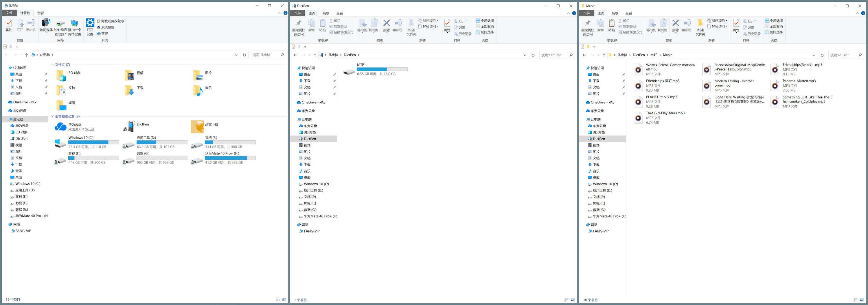The width and height of the screenshot is (868, 305).
Task: Go back using Music window back arrow
Action: pyautogui.click(x=584, y=55)
